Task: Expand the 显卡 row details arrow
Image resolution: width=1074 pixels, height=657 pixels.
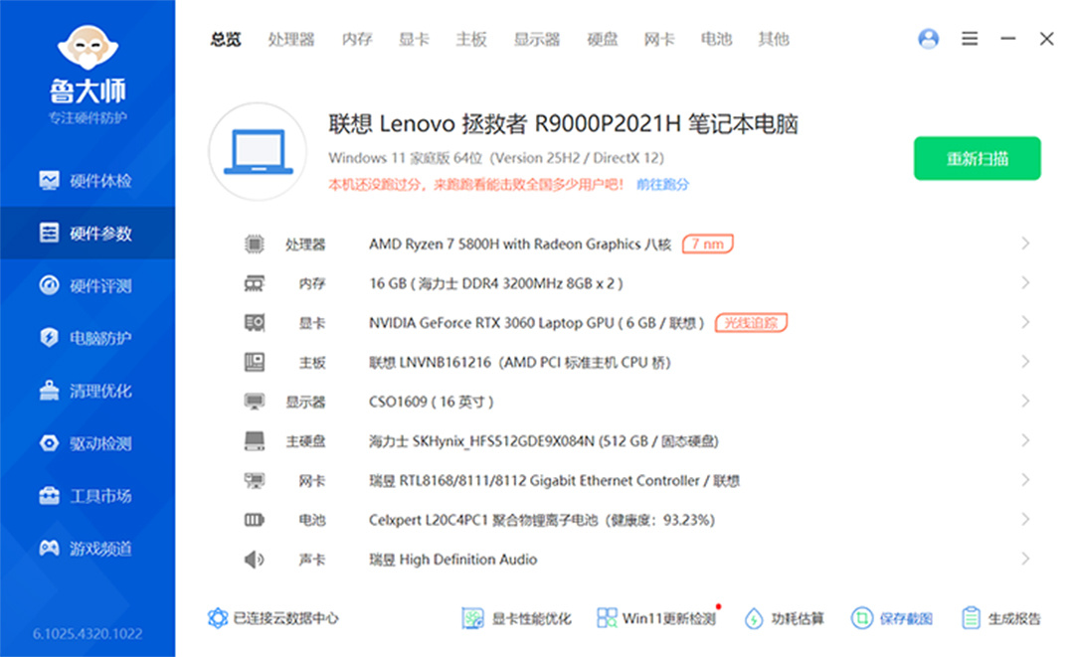Action: [1024, 322]
